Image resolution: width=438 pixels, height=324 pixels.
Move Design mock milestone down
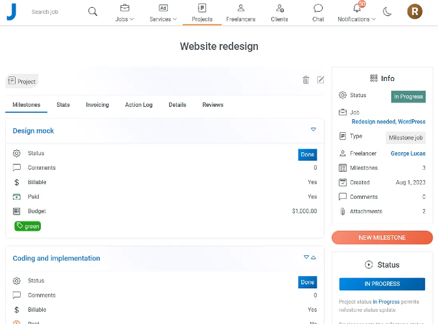(314, 130)
